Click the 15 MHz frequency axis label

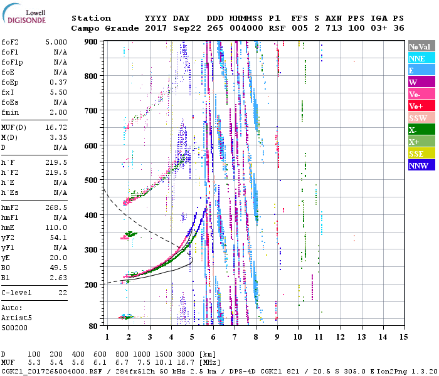pos(404,337)
